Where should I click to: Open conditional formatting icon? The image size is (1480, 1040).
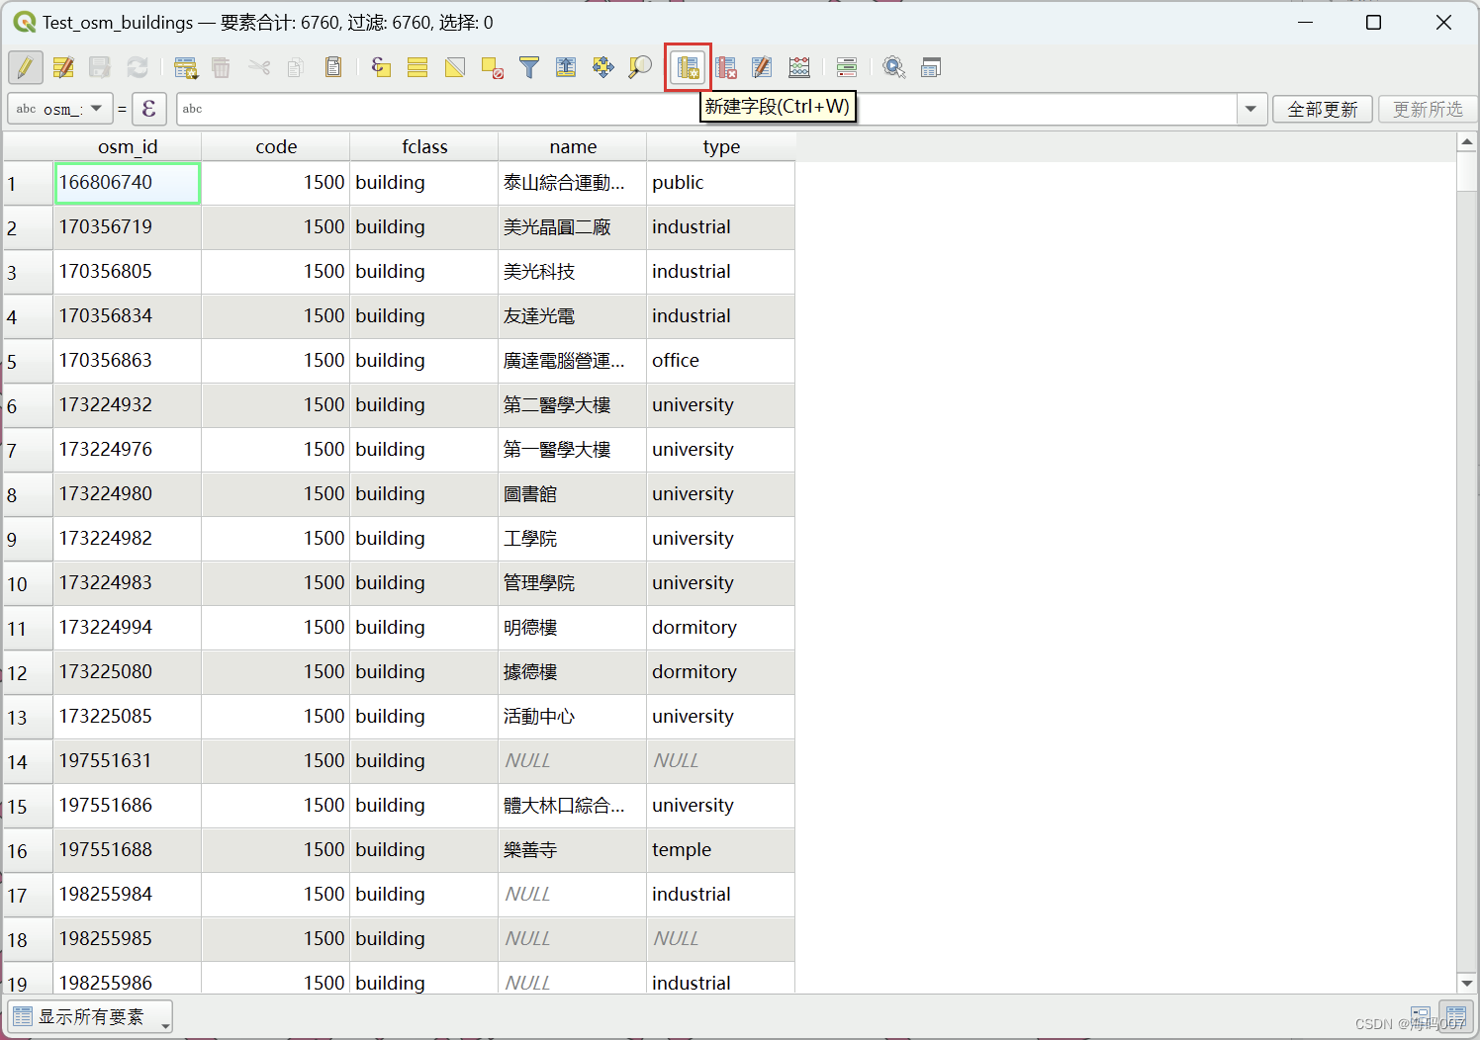click(x=847, y=67)
